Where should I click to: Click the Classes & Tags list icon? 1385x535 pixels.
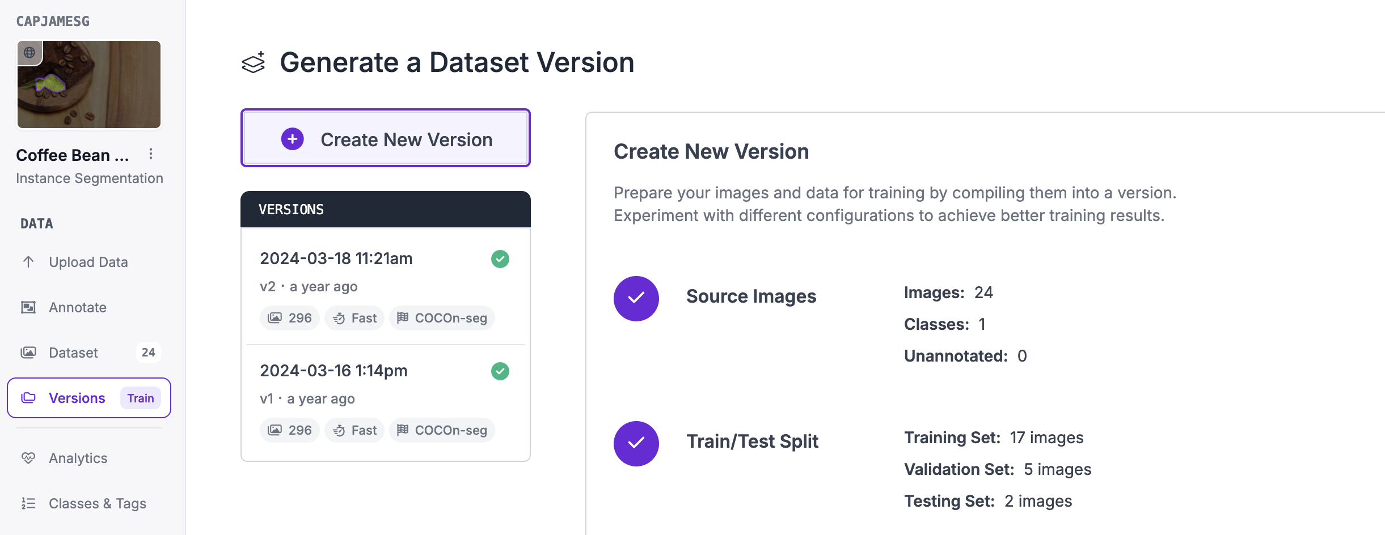click(x=28, y=503)
